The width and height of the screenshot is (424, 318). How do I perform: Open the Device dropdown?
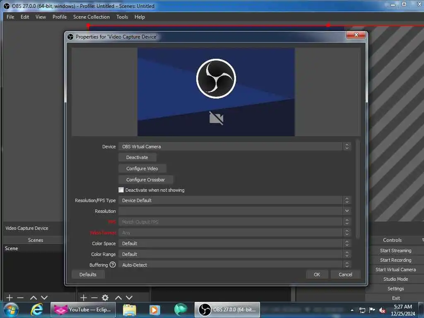pyautogui.click(x=235, y=146)
